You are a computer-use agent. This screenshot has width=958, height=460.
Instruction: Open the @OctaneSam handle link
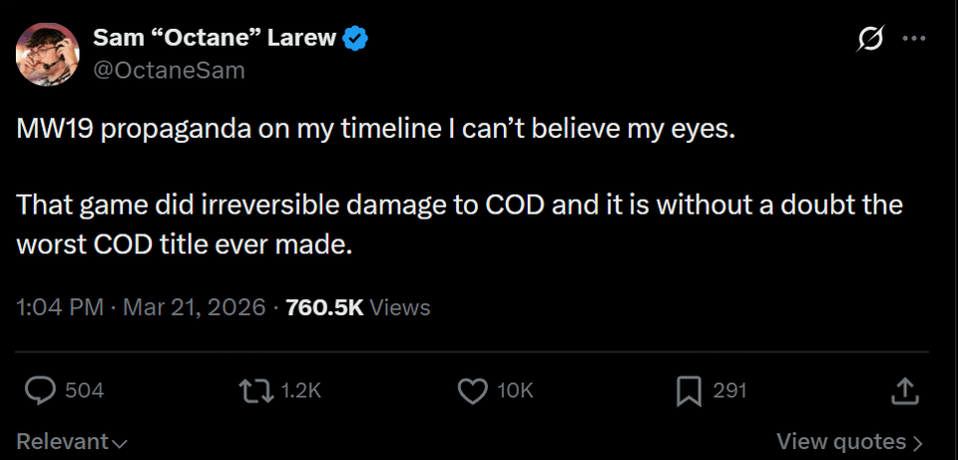169,70
